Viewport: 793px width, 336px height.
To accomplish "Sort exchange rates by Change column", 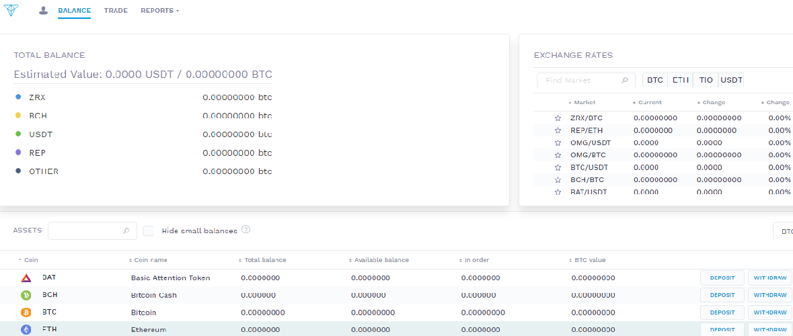I will (710, 103).
